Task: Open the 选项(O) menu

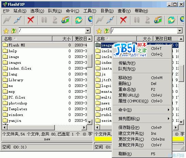Action: pos(37,11)
